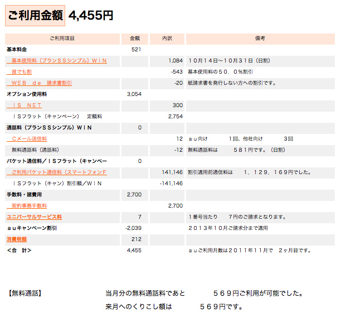Viewport: 341px width, 317px height.
Task: Click the 誰でも割 discount link
Action: pyautogui.click(x=22, y=71)
